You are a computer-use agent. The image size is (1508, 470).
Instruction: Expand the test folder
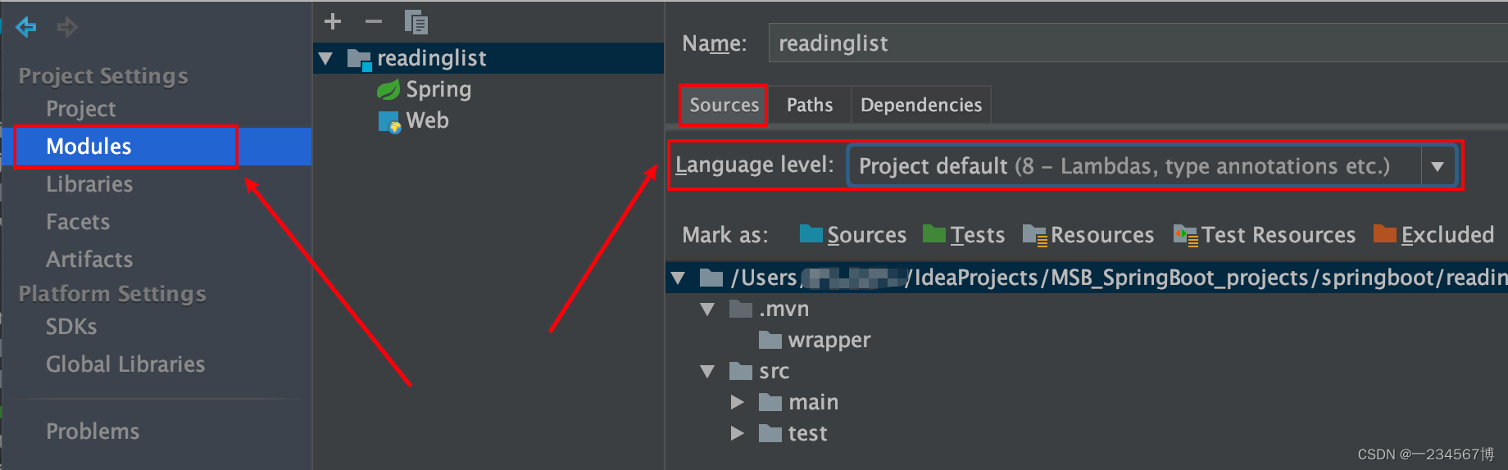click(737, 433)
